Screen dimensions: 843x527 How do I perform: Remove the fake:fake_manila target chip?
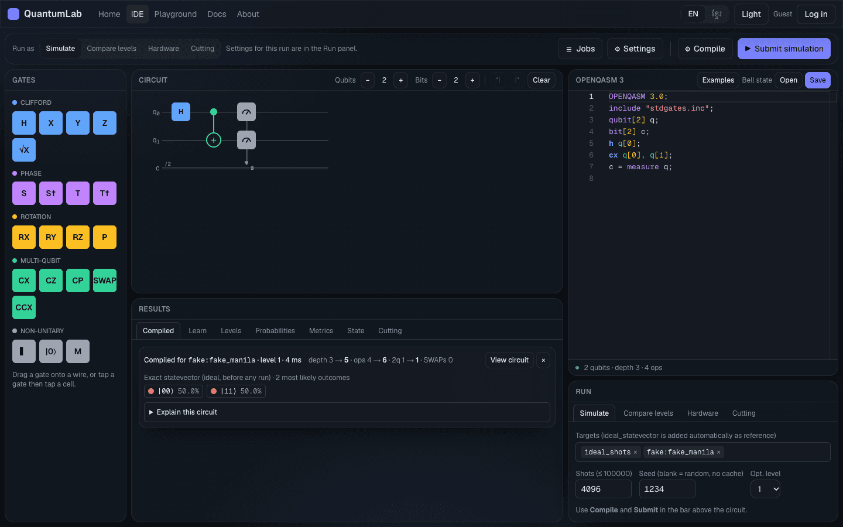[x=718, y=452]
